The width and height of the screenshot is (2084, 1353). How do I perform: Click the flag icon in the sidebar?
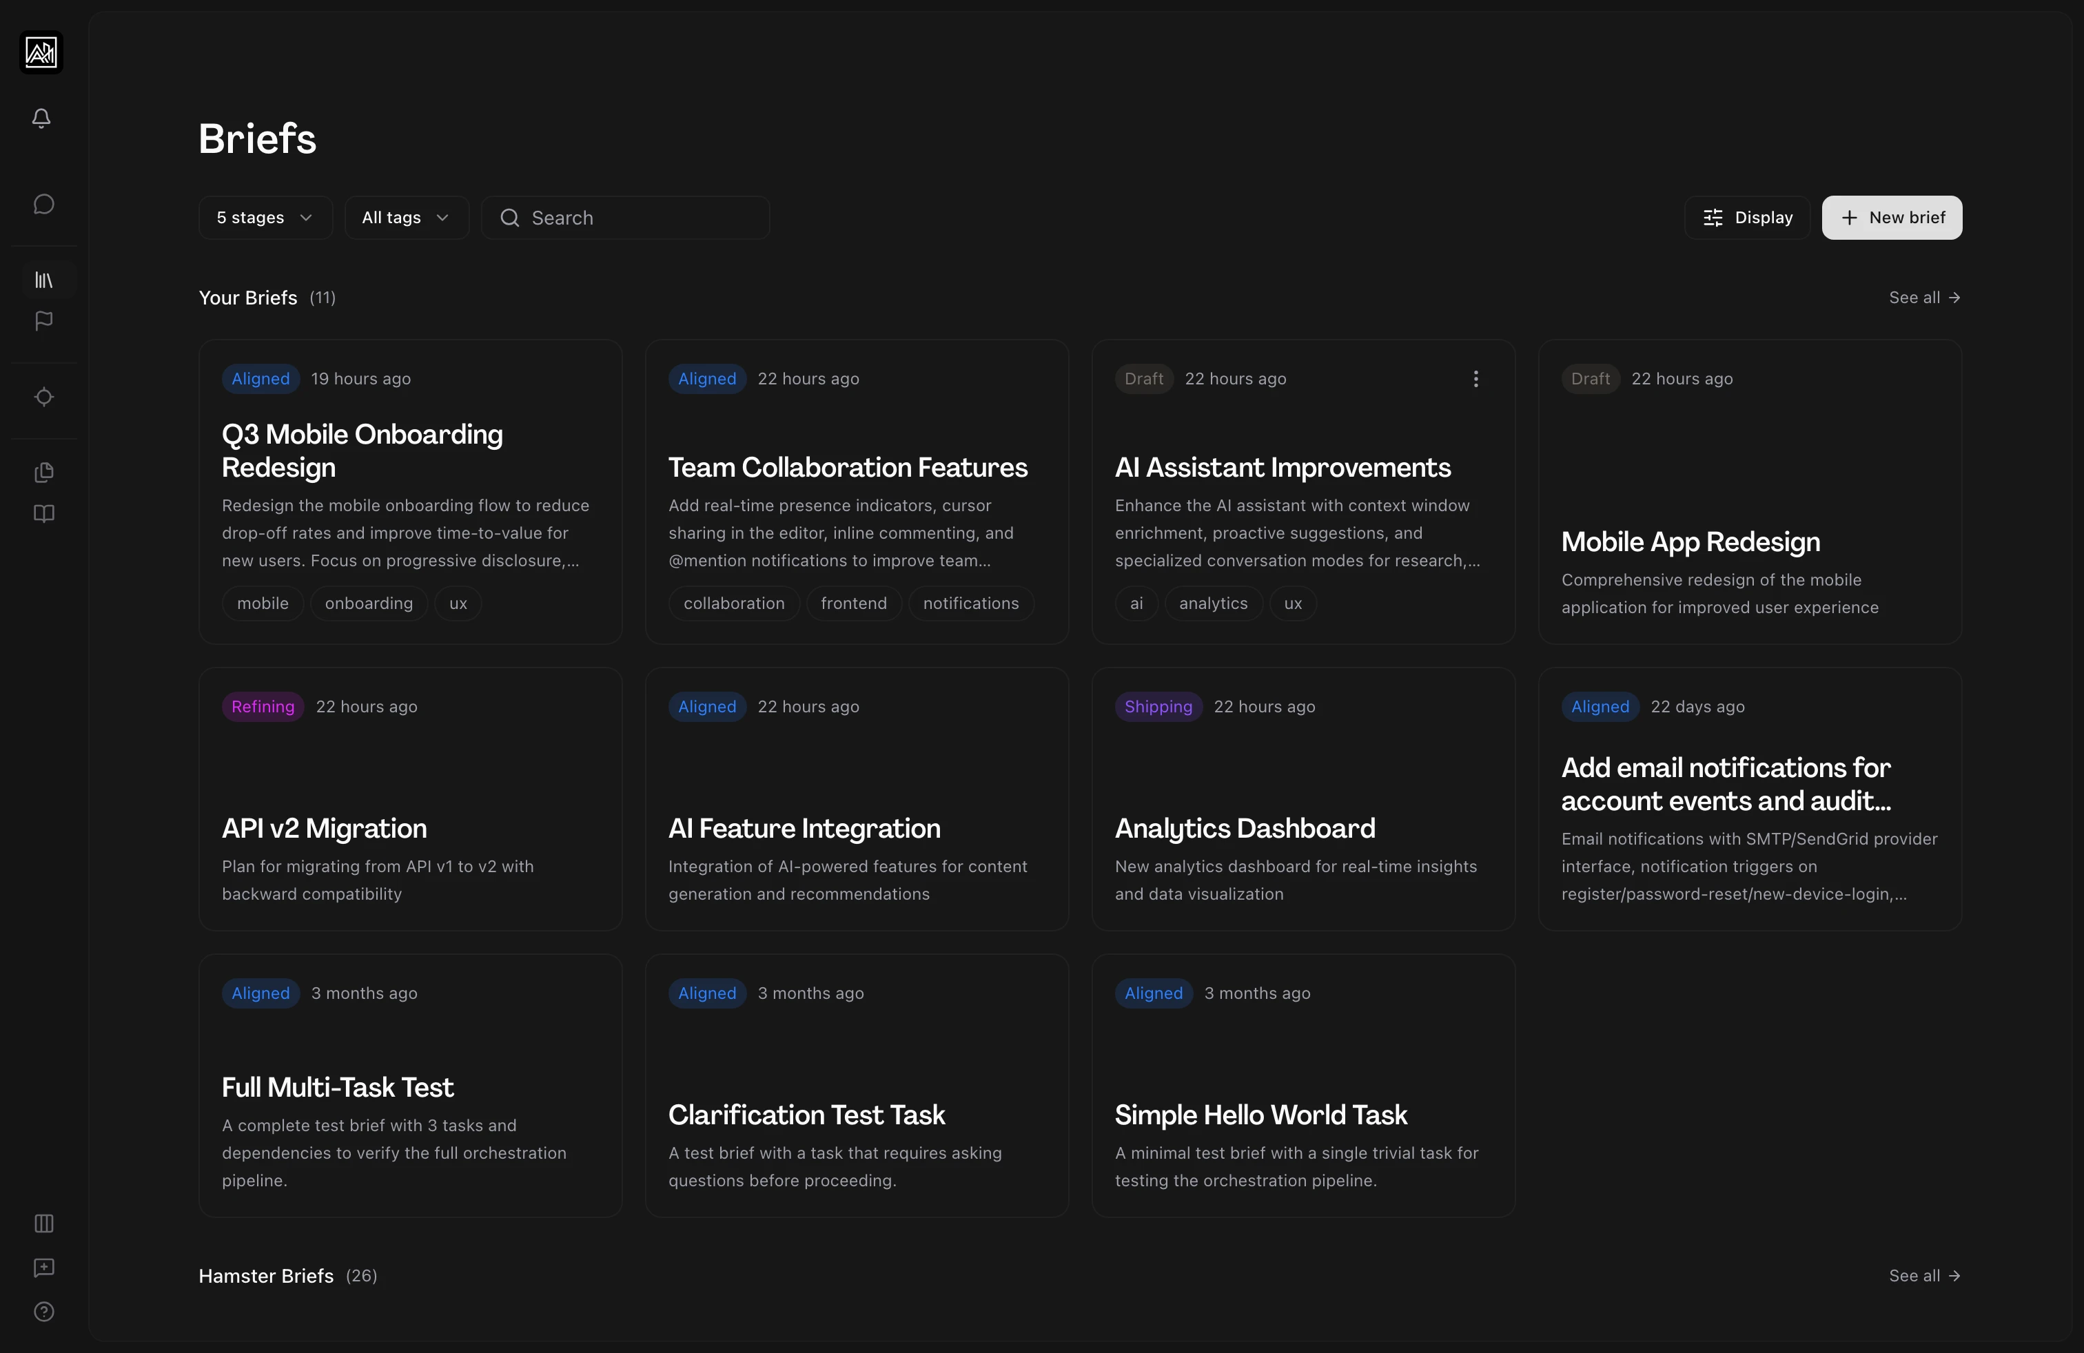pyautogui.click(x=43, y=321)
